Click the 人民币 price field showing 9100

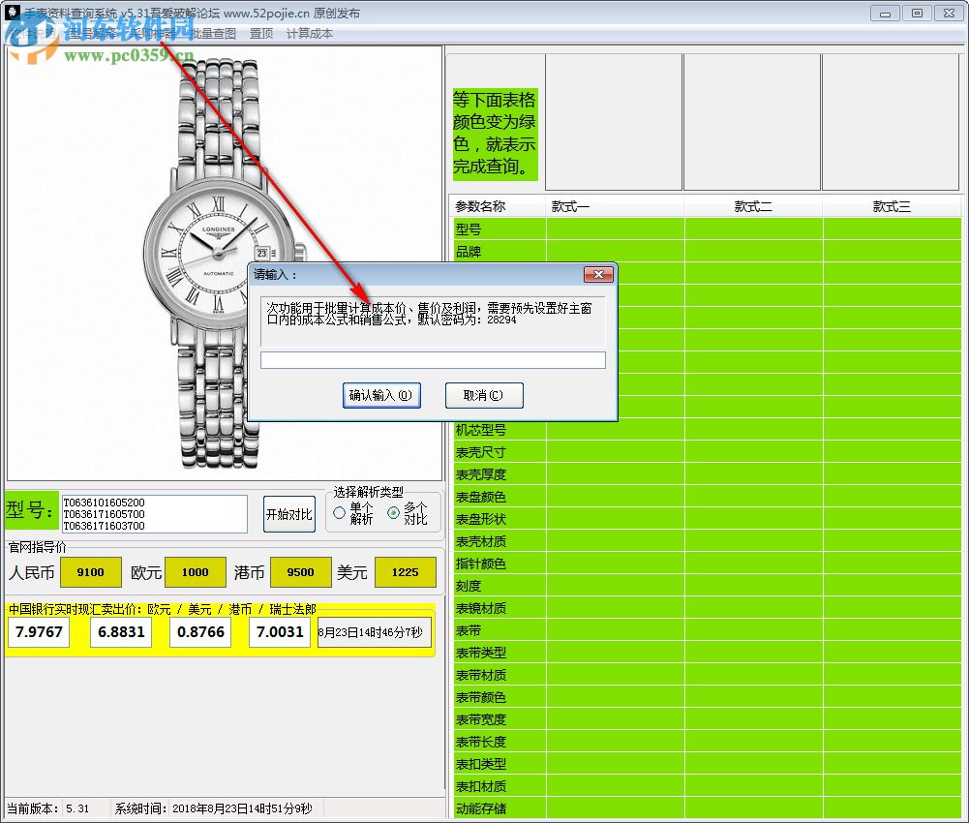pyautogui.click(x=90, y=572)
